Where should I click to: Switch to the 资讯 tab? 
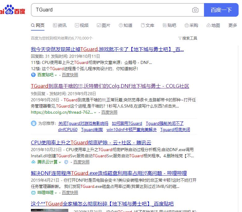(x=60, y=25)
